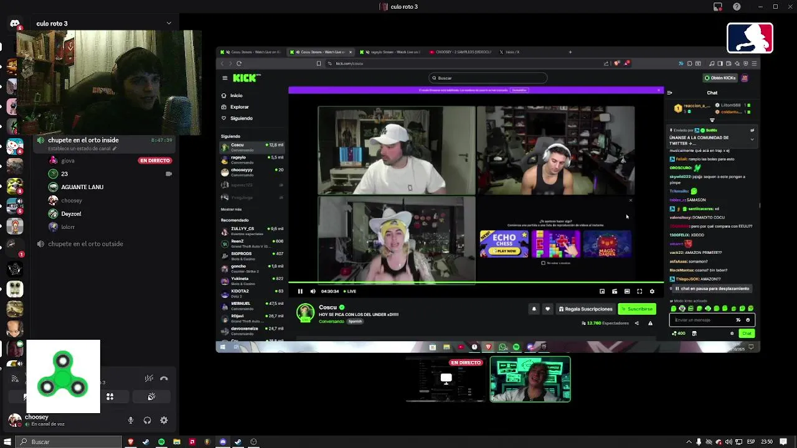Open chat settings gear
The image size is (797, 448).
[x=732, y=334]
